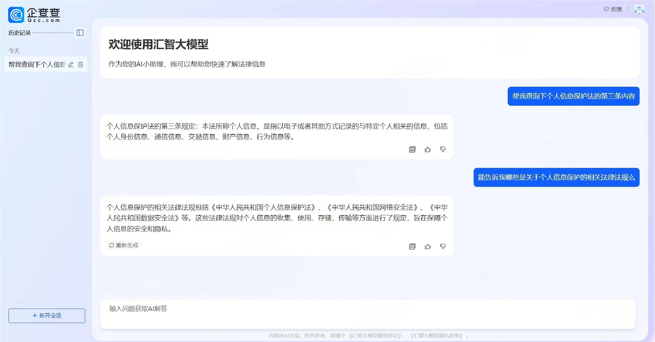Rename the conversation using the edit icon
Screen dimensions: 655x342
point(71,64)
